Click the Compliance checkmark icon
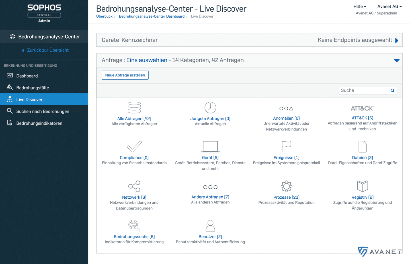The width and height of the screenshot is (410, 264). [134, 147]
